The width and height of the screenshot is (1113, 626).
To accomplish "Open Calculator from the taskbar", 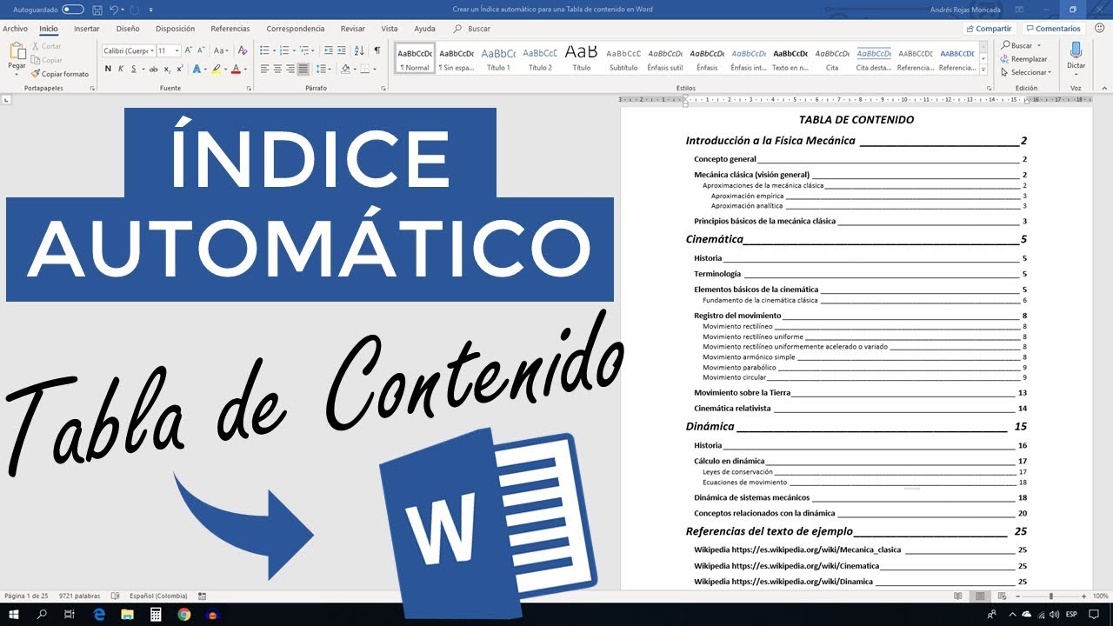I will (156, 614).
